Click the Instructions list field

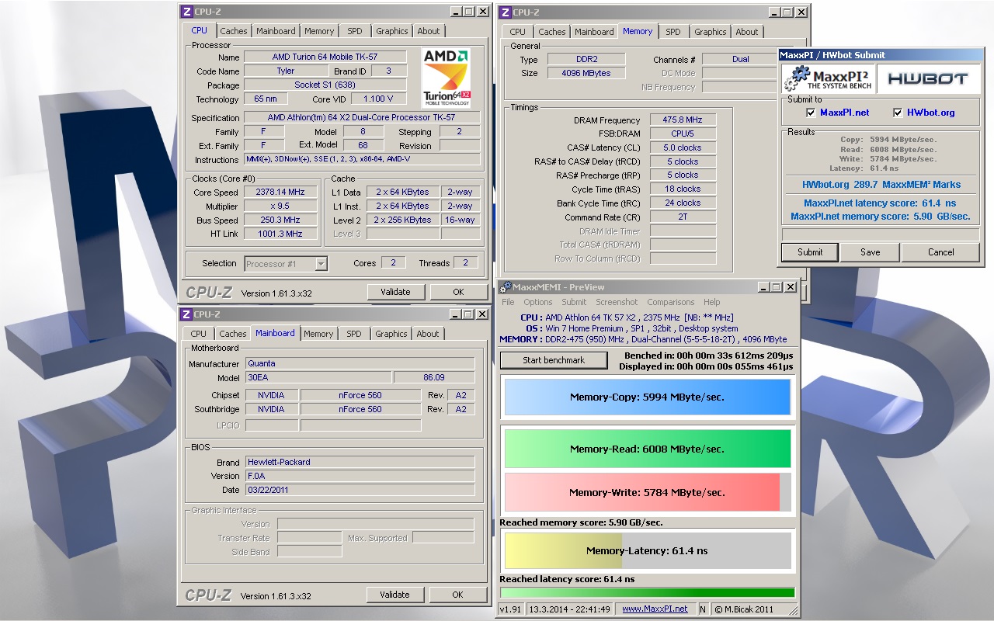pos(362,160)
